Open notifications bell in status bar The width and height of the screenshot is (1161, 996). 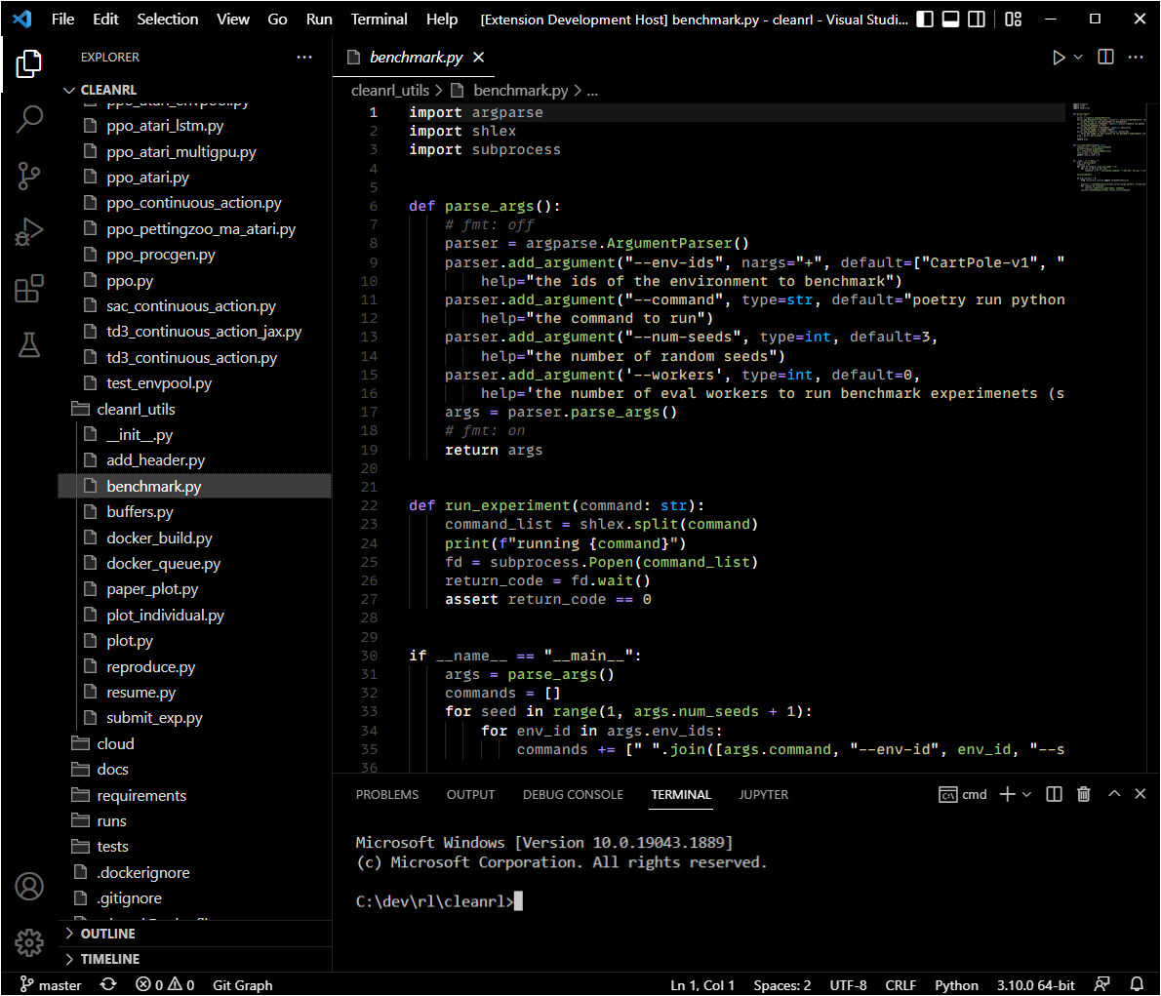click(x=1137, y=985)
